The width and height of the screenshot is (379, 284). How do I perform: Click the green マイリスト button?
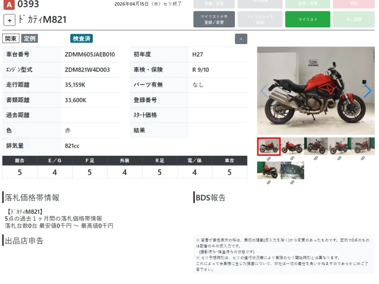point(307,19)
